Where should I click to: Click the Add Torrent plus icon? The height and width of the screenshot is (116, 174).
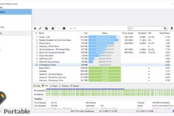coord(35,28)
